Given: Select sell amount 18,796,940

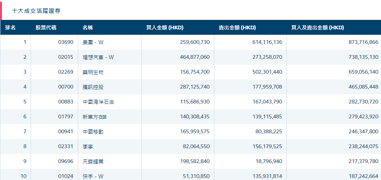Looking at the screenshot, I should [x=269, y=161].
